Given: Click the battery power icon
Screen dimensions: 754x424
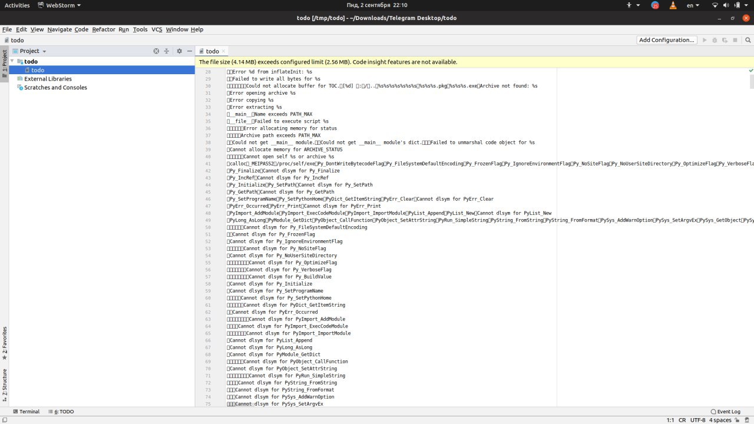Looking at the screenshot, I should [739, 5].
